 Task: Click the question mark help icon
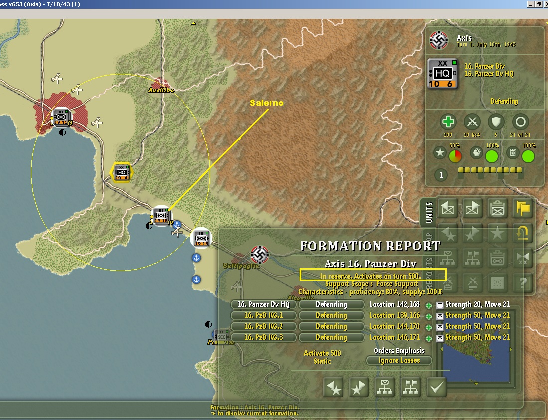523,283
